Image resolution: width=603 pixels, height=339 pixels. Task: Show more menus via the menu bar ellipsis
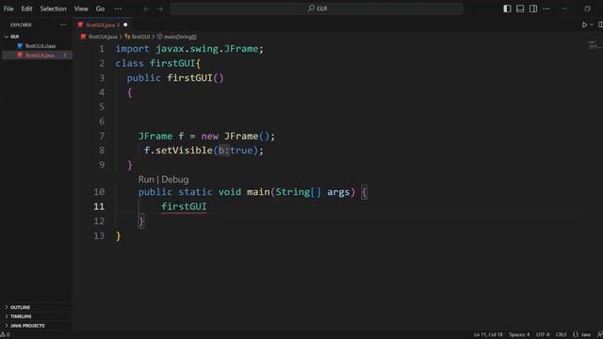coord(118,8)
